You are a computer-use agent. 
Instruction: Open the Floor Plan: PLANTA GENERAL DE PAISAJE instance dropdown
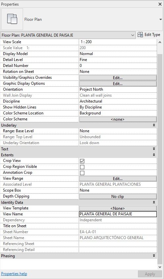pyautogui.click(x=68, y=35)
